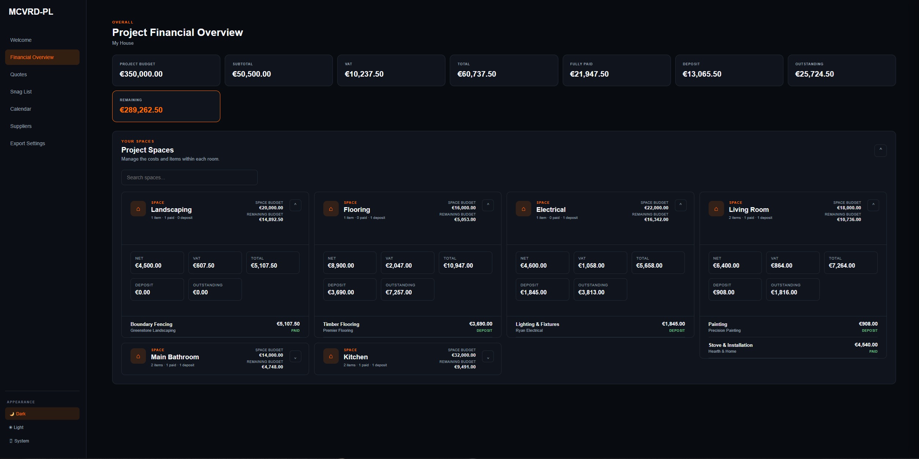
Task: Click Flooring VAT €2,047.00 tile
Action: 407,262
